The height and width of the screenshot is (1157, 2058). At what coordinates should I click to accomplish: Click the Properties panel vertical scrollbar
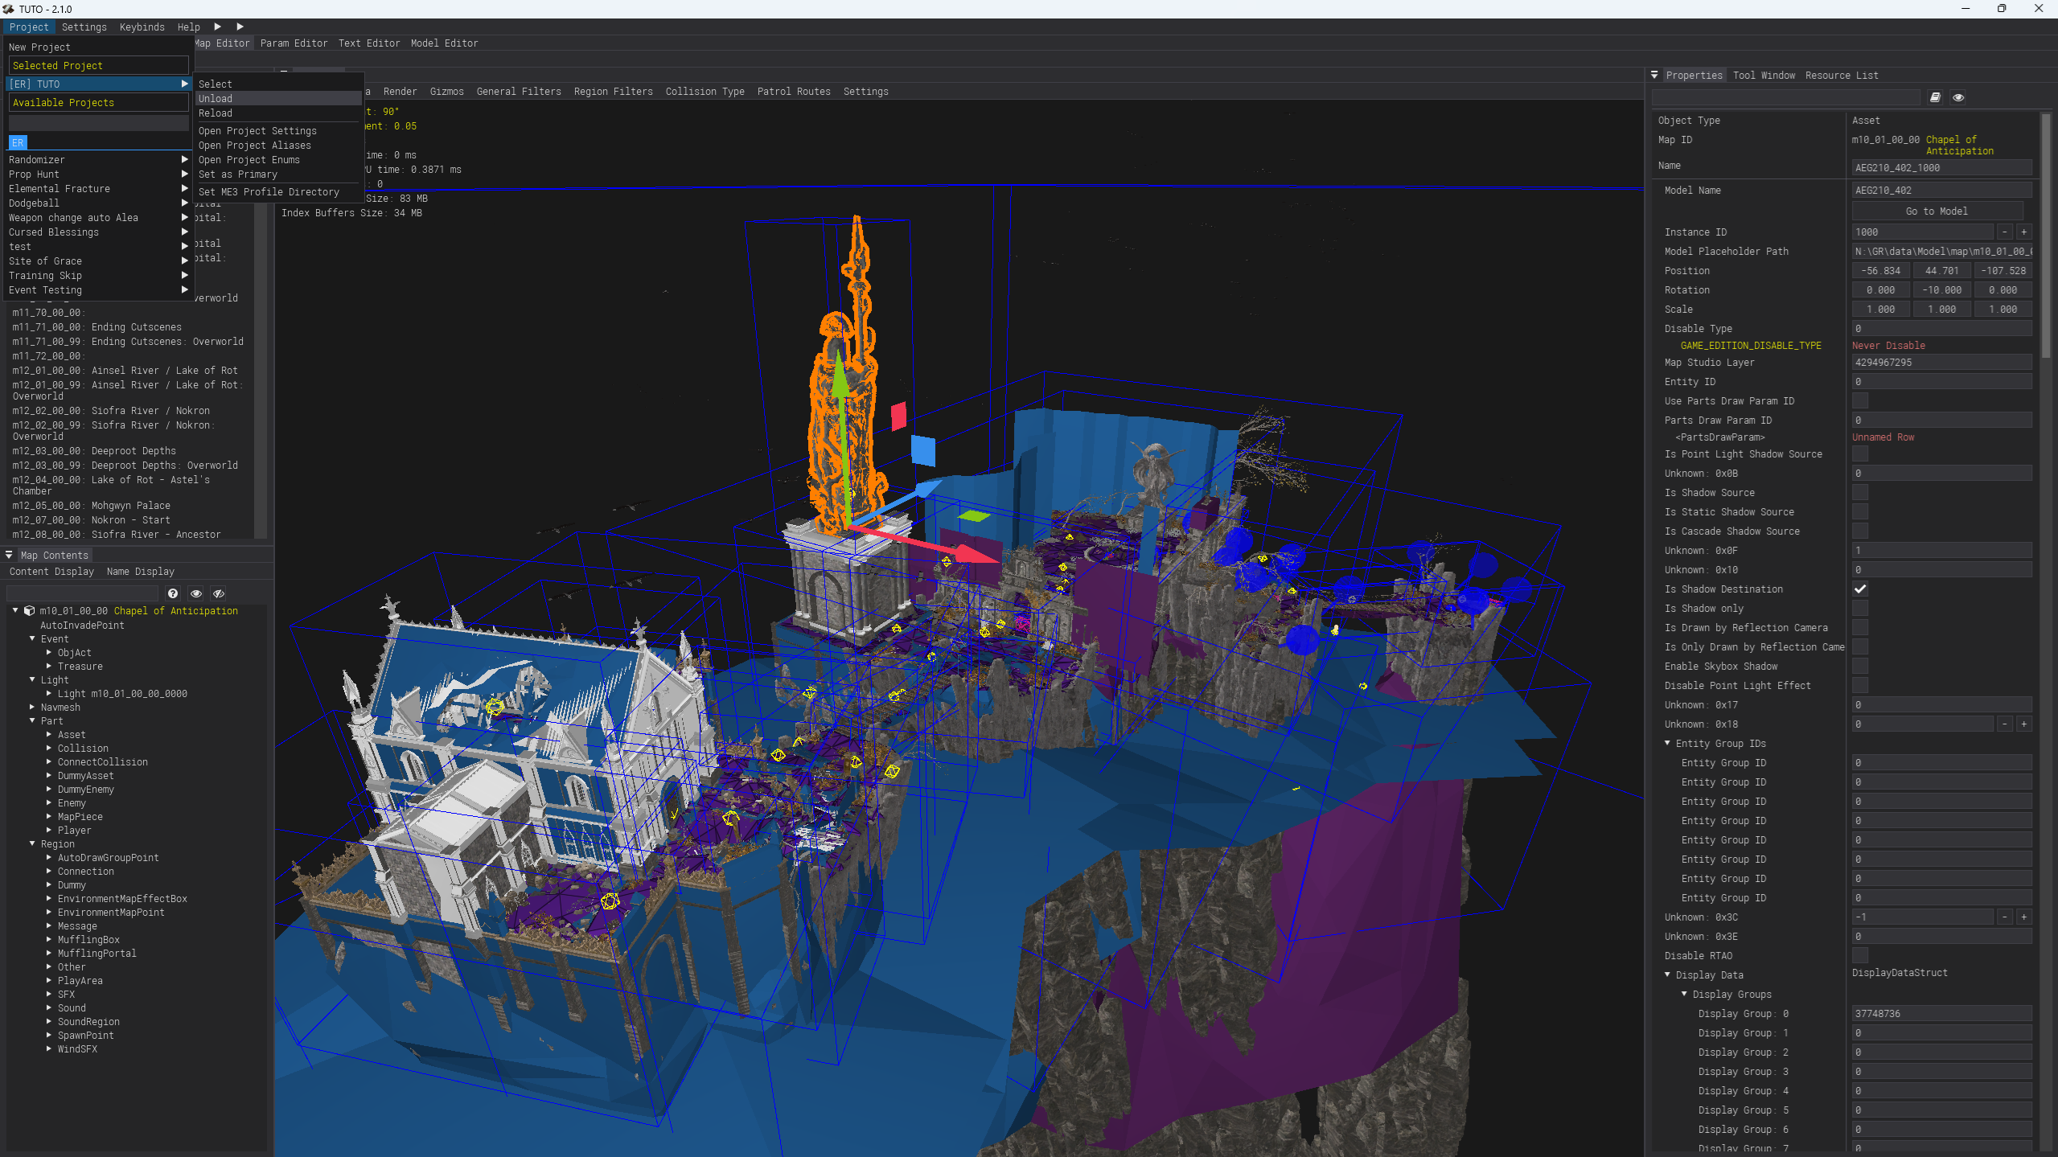click(x=2046, y=236)
